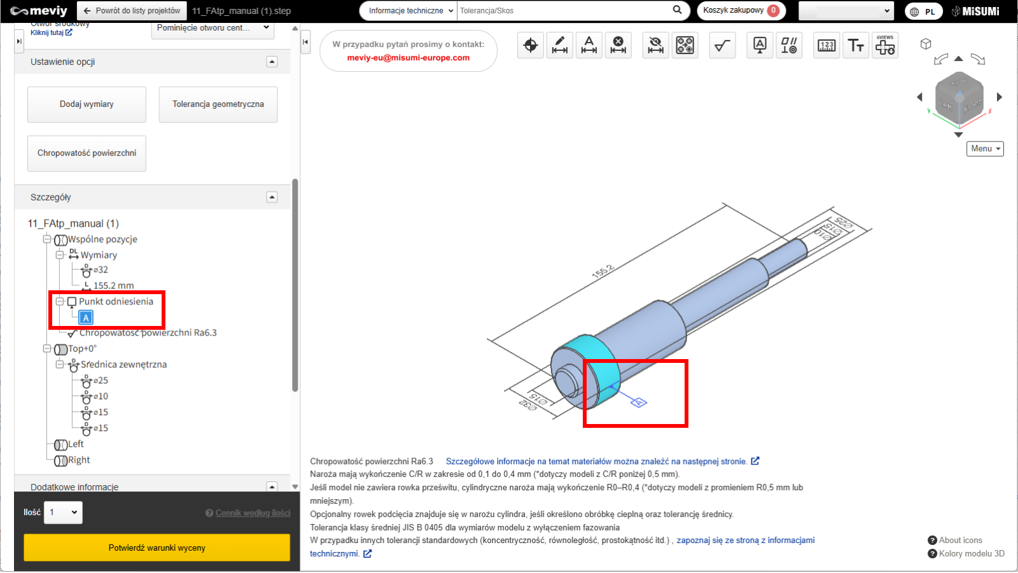Select the edit dimension pencil tool
Image resolution: width=1018 pixels, height=573 pixels.
tap(560, 45)
